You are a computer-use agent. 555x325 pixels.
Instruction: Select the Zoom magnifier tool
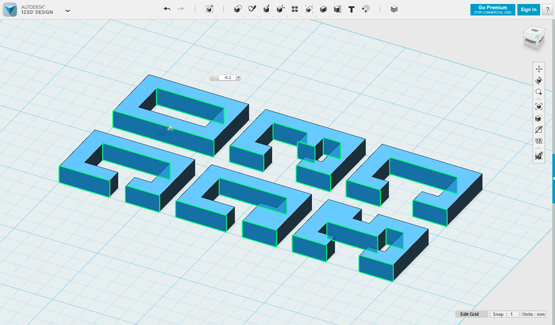pos(539,92)
